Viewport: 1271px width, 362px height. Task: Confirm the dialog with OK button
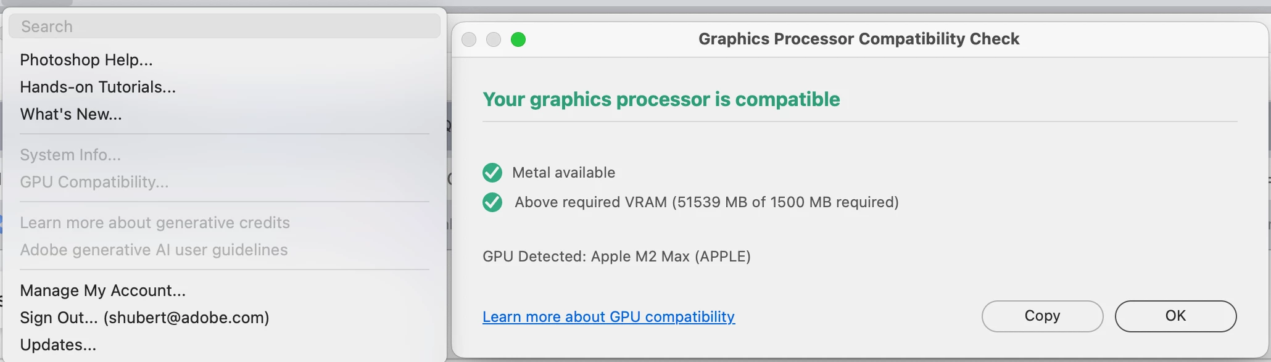1175,316
